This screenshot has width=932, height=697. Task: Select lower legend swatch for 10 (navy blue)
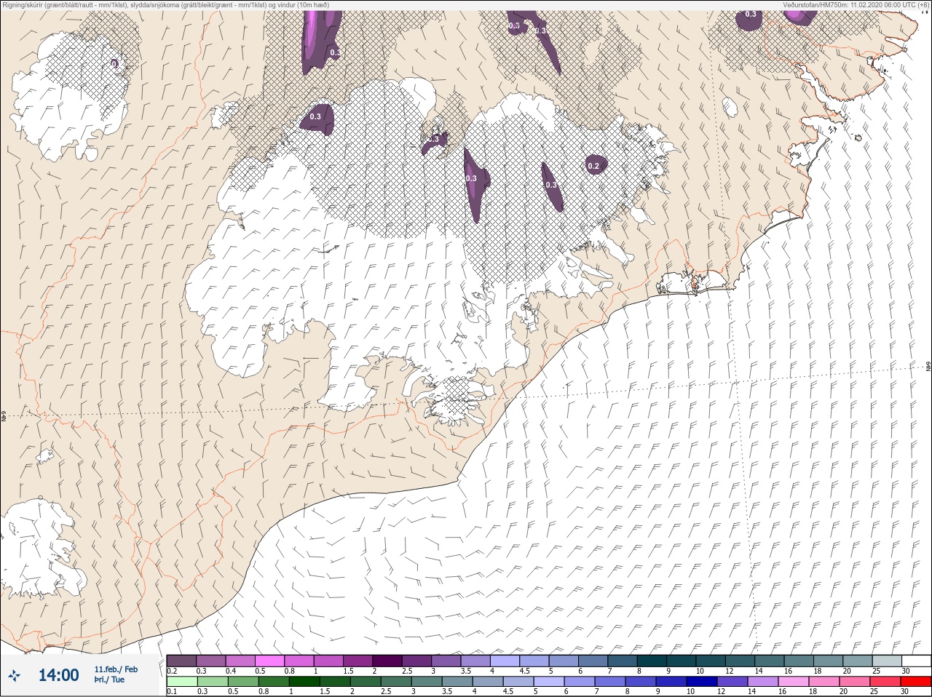click(702, 682)
